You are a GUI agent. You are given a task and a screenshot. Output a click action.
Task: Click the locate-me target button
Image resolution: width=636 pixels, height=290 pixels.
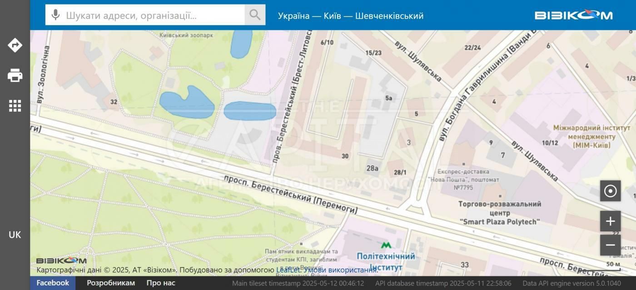point(610,191)
